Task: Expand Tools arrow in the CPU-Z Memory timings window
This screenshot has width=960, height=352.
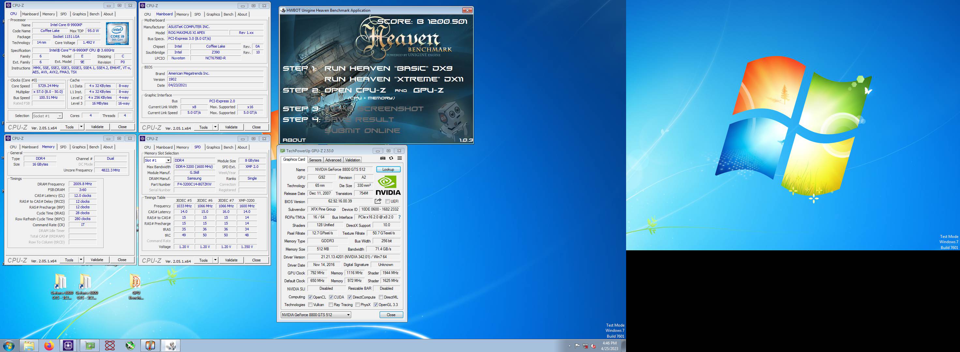Action: click(81, 260)
